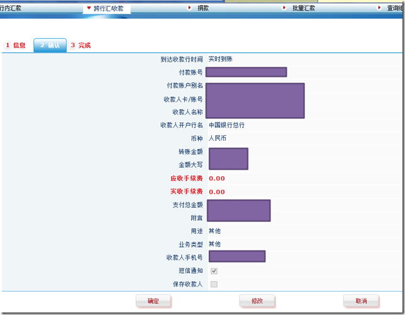This screenshot has height=315, width=405.
Task: Open the 行内汇款 menu item
Action: point(11,8)
